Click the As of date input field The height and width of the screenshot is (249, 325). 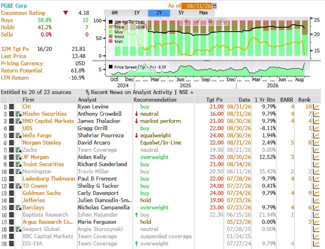[x=197, y=6]
